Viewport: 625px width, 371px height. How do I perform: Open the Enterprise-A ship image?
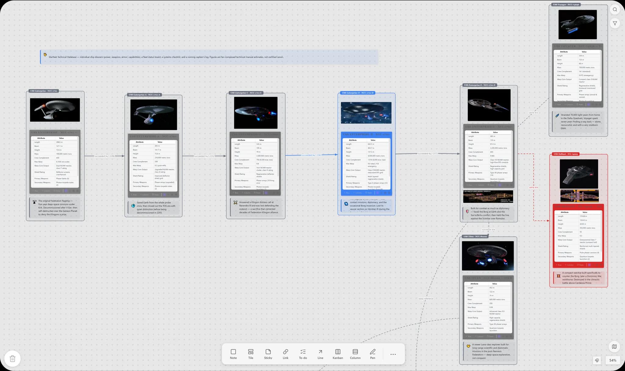(154, 115)
